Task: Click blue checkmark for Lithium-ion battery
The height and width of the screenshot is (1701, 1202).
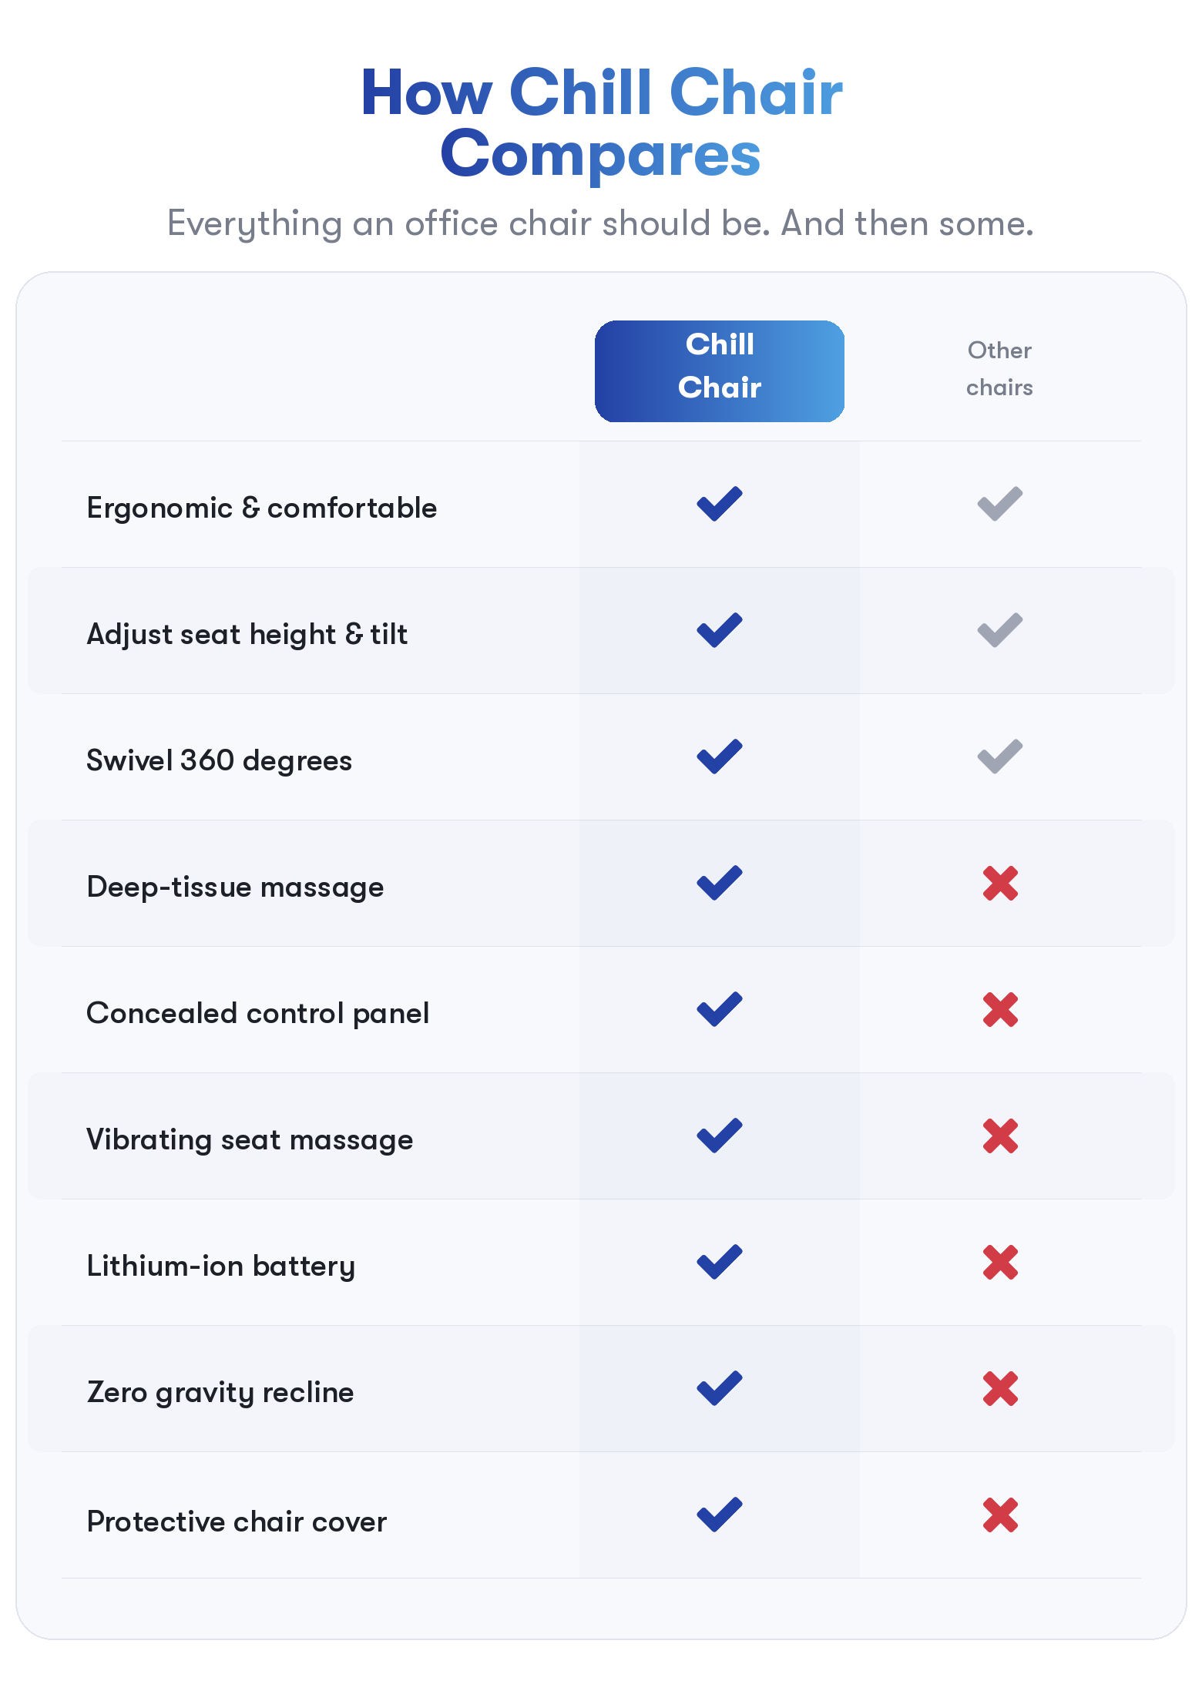Action: coord(719,1263)
